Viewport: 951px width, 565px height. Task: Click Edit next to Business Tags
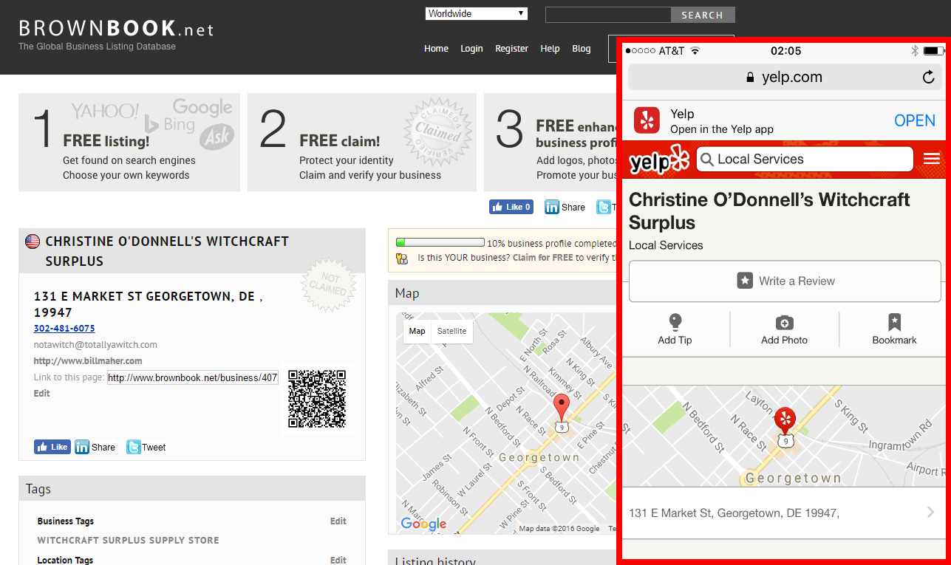[338, 521]
